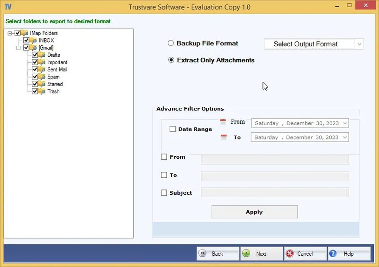Uncheck the Sent Mail checkbox
Viewport: 379px width, 267px height.
pos(35,69)
